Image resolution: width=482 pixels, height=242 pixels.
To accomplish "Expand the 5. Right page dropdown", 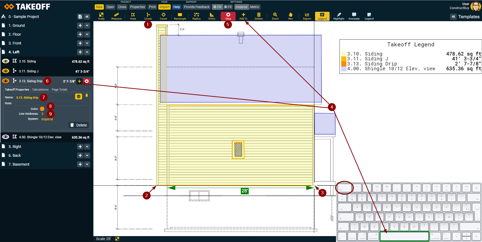I will pos(87,147).
